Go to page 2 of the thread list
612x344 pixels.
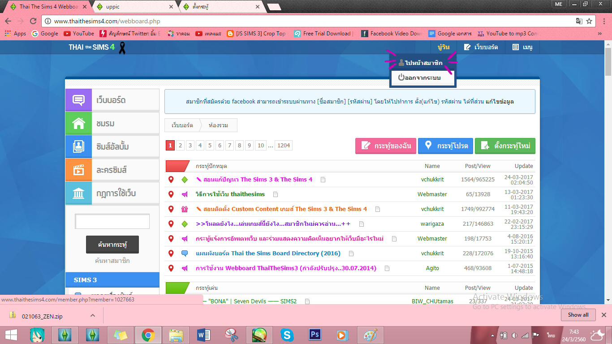click(x=180, y=146)
